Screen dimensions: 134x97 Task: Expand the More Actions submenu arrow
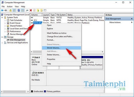coord(132,22)
